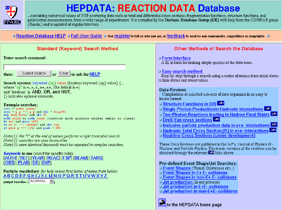This screenshot has width=282, height=210.
Task: Follow the feedback link
Action: pos(176,36)
